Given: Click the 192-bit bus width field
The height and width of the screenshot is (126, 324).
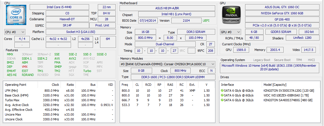Looking at the screenshot, I should 309,32.
